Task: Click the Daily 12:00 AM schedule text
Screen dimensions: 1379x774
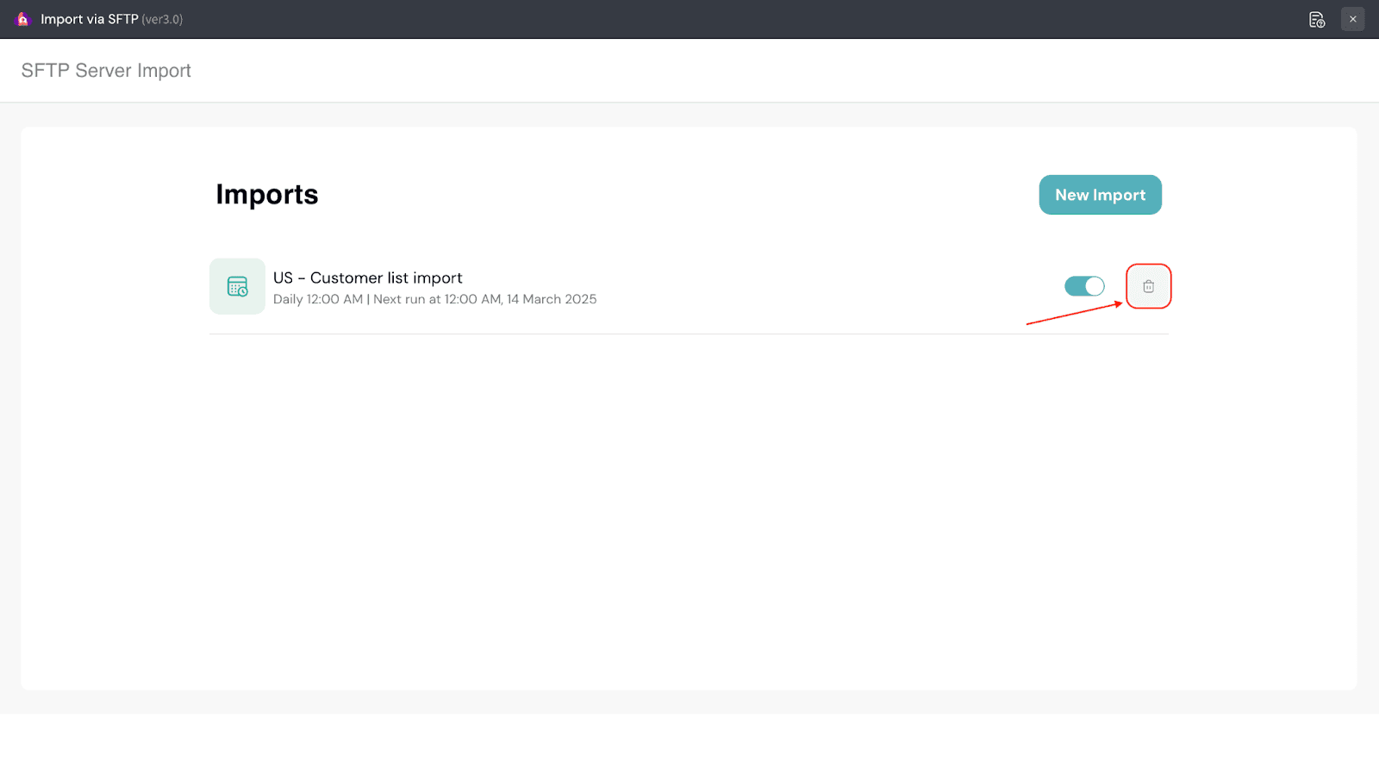Action: click(x=318, y=299)
